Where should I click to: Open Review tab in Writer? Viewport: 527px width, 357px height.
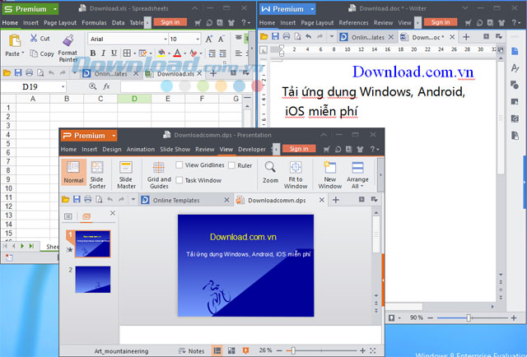click(383, 23)
